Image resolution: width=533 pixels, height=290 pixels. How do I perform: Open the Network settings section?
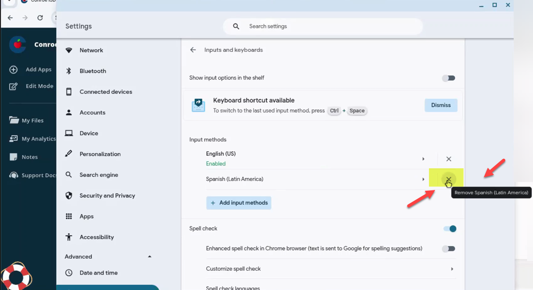point(91,50)
